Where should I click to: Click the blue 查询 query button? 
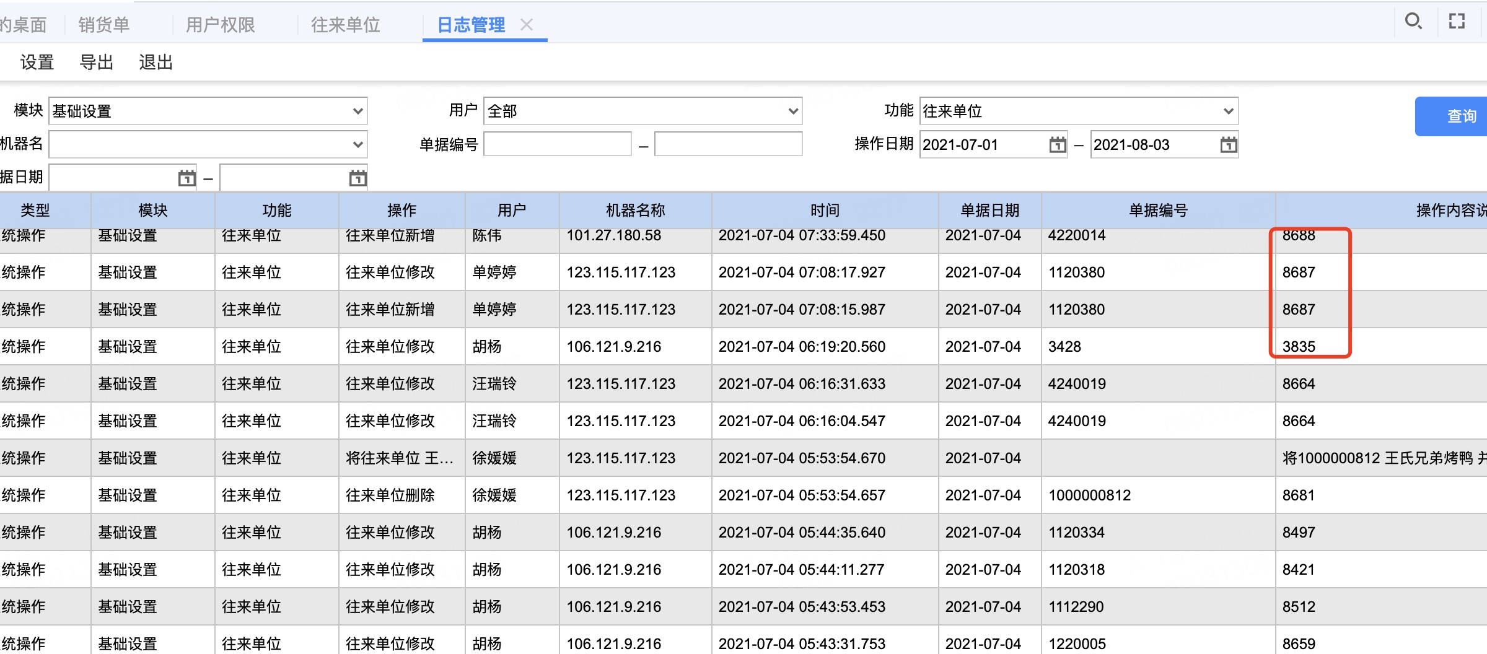1451,116
